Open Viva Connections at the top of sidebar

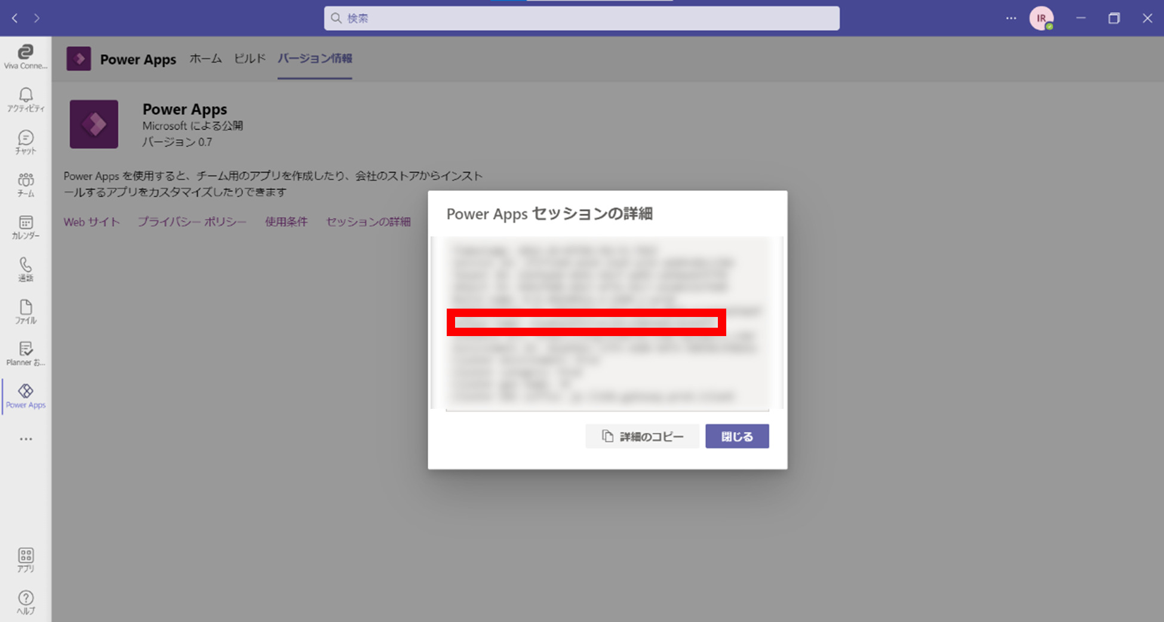[25, 57]
